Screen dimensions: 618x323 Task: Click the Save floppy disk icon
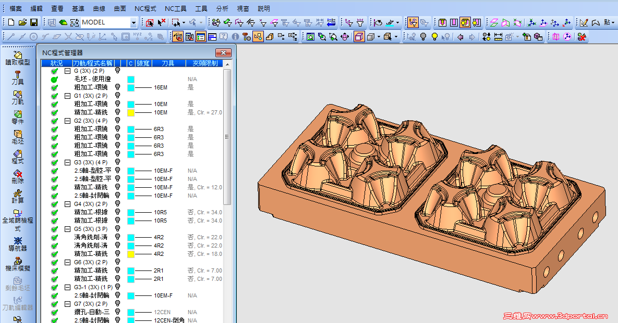[x=33, y=22]
